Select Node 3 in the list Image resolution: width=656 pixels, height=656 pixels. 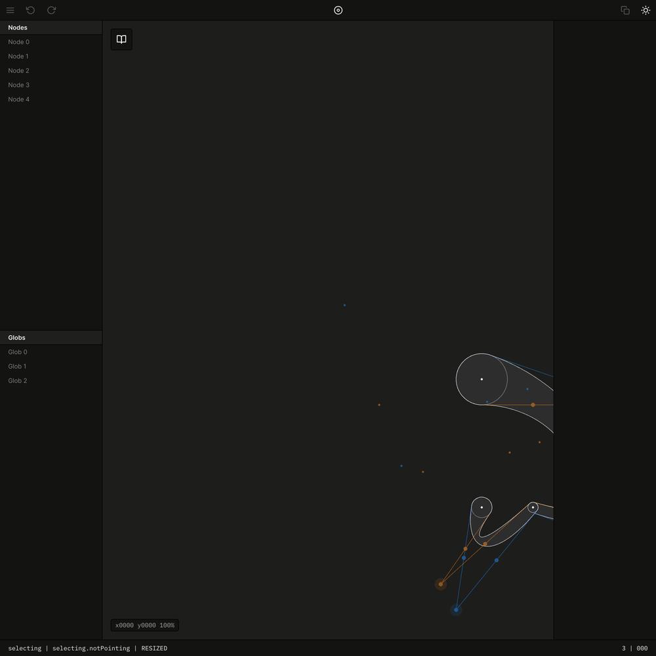[51, 85]
